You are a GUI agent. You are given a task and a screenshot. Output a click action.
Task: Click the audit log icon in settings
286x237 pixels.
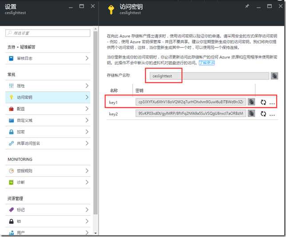pos(11,58)
